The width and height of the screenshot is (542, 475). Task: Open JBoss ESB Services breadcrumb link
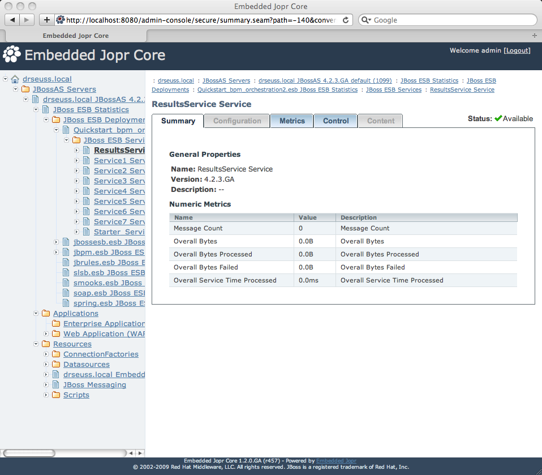point(394,89)
